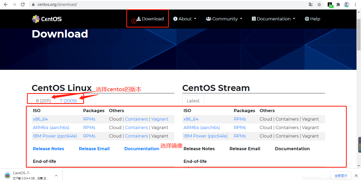The image size is (361, 183).
Task: Open CentOS Linux Release Email link
Action: click(94, 149)
